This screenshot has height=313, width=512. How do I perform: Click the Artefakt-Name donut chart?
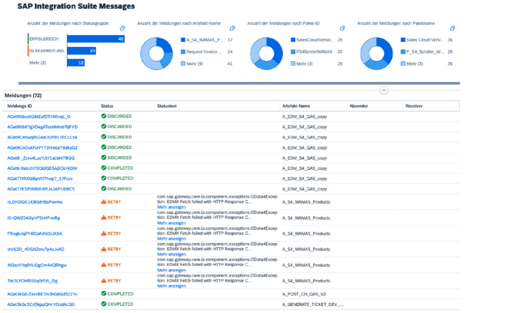pyautogui.click(x=156, y=53)
